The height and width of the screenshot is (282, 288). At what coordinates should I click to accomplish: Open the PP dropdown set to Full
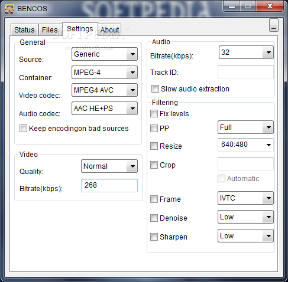(245, 127)
